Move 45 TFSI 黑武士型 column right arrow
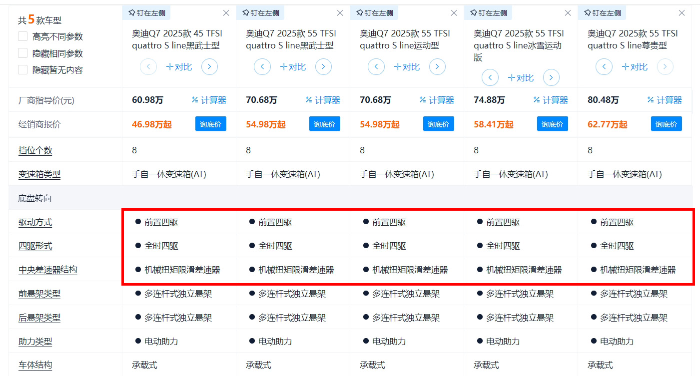 [209, 66]
